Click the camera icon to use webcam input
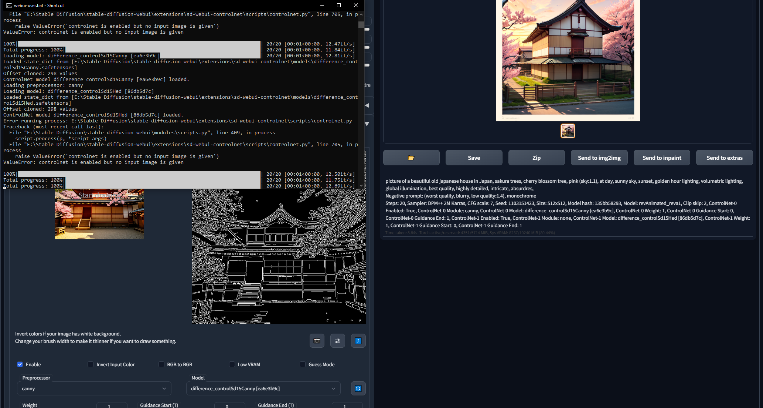This screenshot has width=763, height=408. point(317,341)
